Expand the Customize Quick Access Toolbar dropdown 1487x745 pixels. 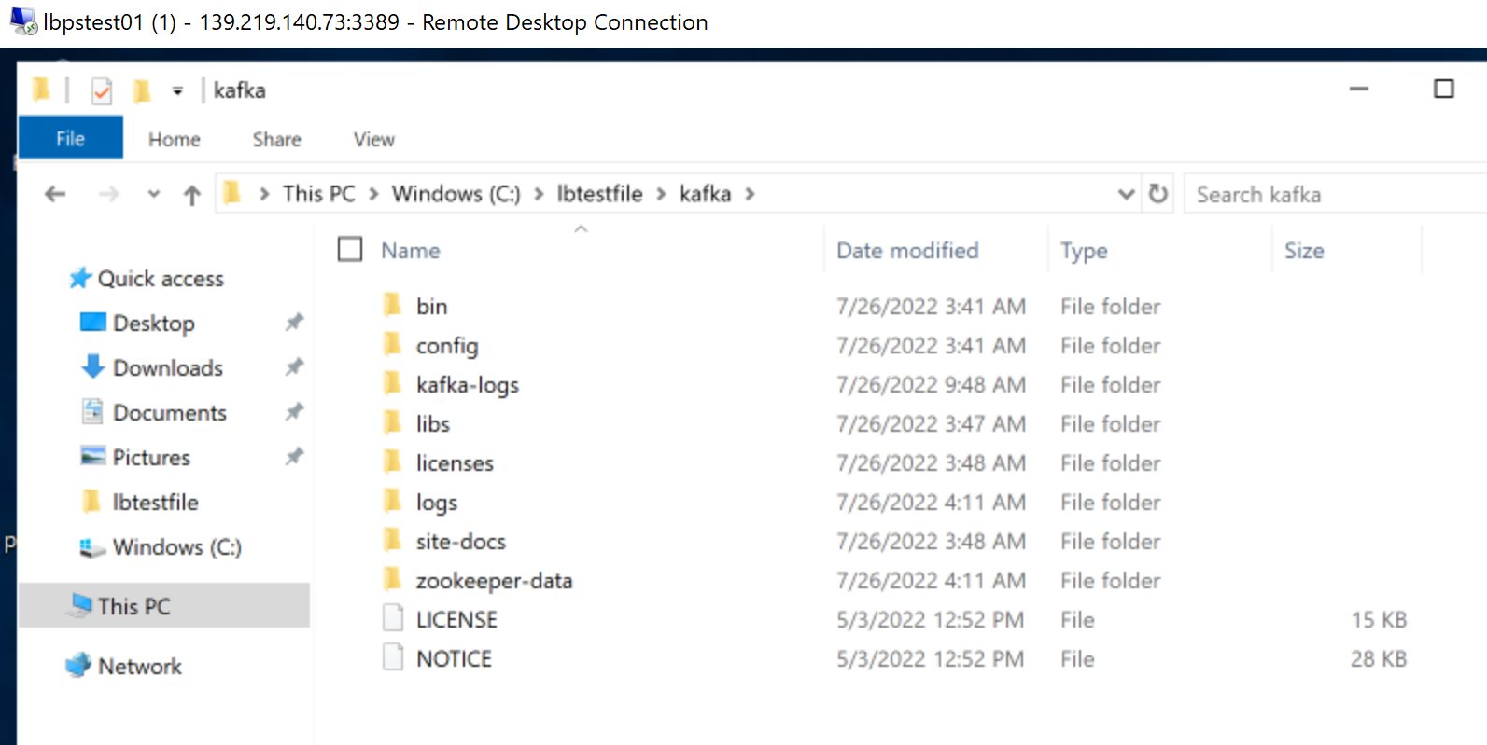click(x=177, y=90)
